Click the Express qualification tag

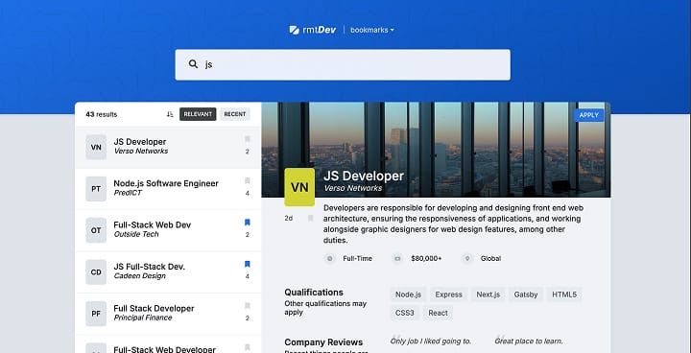(448, 294)
